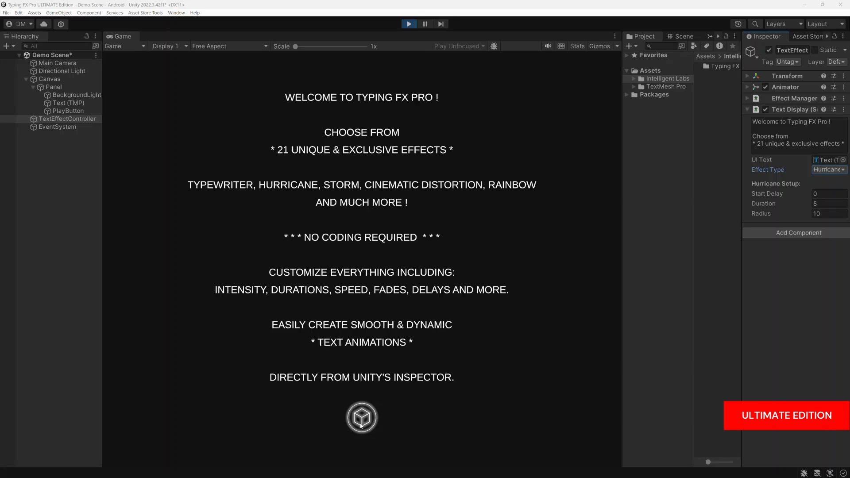Toggle the TextEffect object active checkbox
The image size is (850, 478).
(x=769, y=50)
